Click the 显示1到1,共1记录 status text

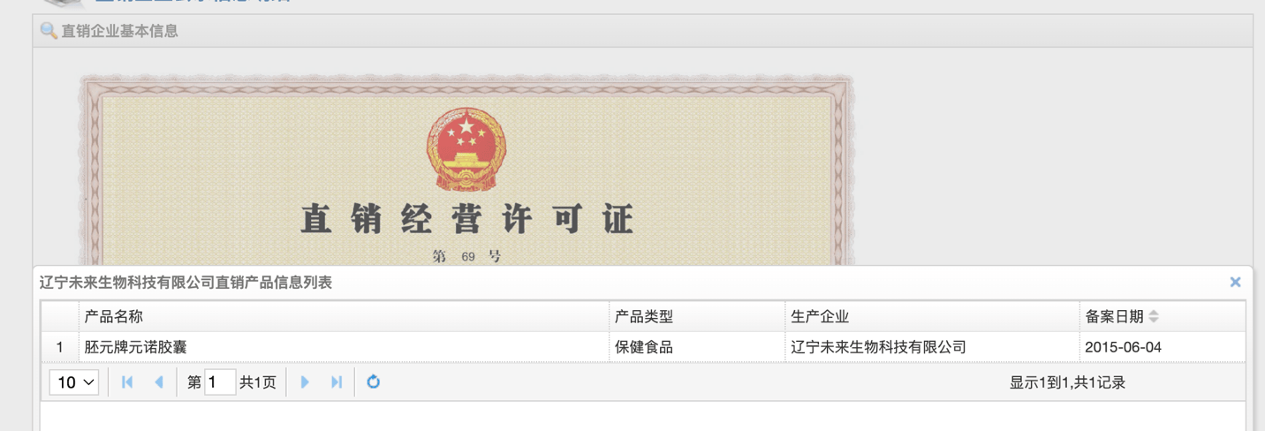tap(1067, 382)
